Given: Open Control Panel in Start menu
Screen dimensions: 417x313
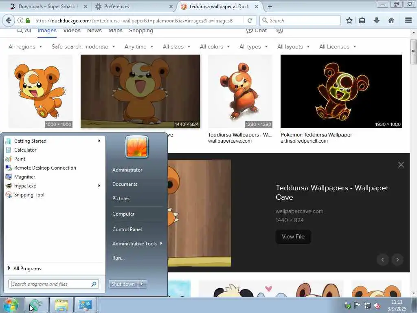Looking at the screenshot, I should [127, 229].
